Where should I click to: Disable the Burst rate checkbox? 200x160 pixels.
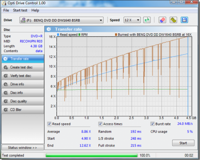153,124
